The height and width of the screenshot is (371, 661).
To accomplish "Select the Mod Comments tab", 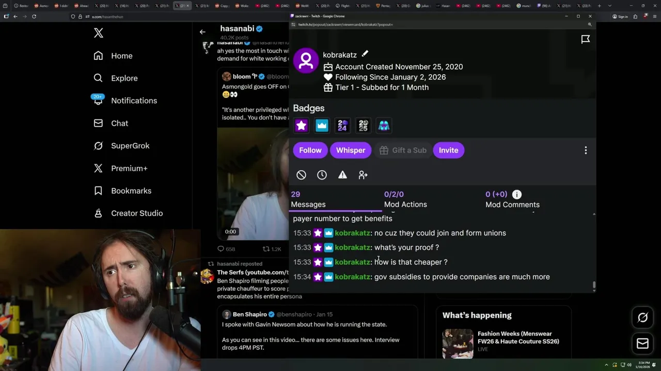I will [x=512, y=199].
